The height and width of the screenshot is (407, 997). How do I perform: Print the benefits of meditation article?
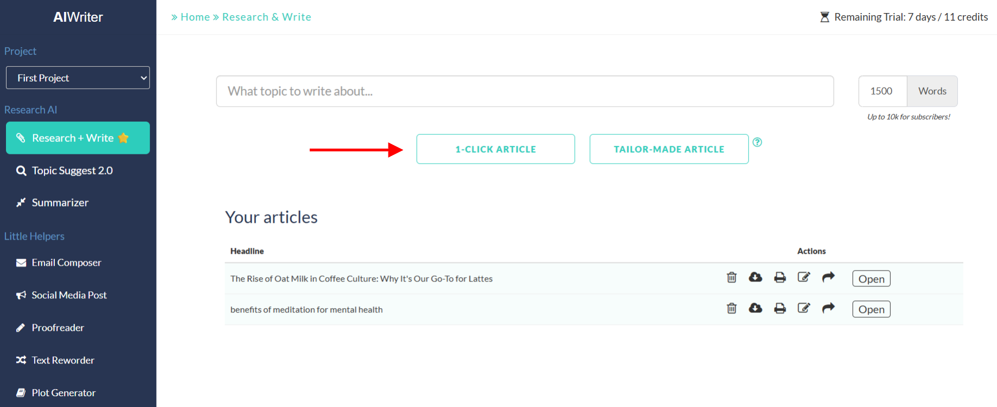[x=780, y=308]
